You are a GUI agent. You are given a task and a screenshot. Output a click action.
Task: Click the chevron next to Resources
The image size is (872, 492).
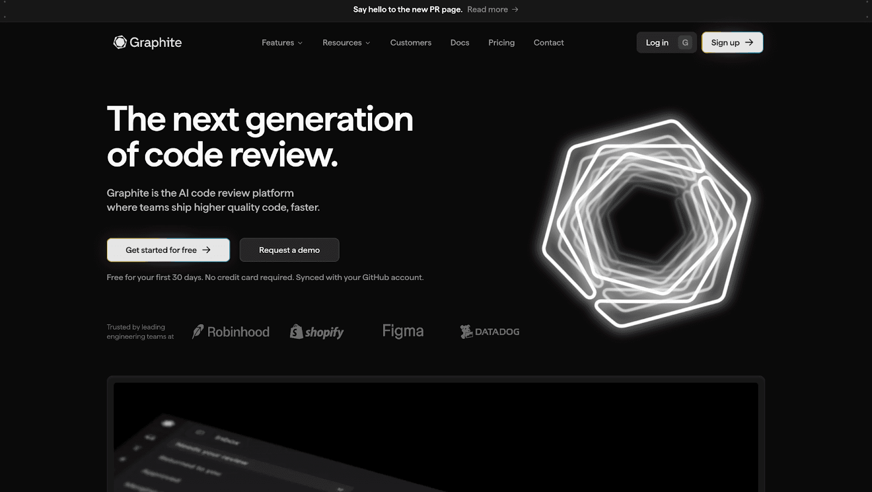[368, 43]
